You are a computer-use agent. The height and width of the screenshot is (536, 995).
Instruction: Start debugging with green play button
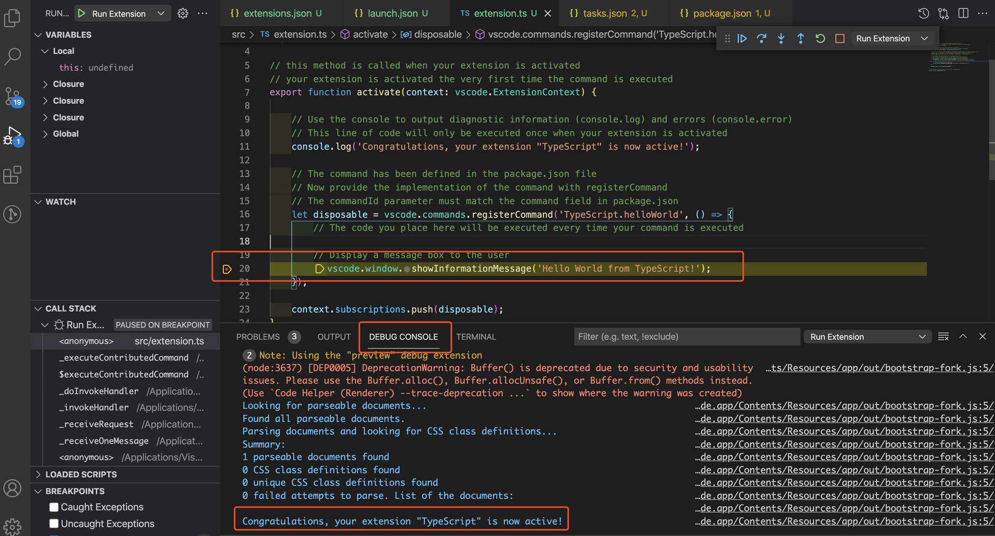(x=81, y=13)
